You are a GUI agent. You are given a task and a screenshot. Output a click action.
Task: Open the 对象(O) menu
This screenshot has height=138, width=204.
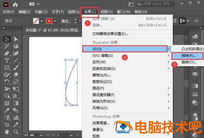(41, 12)
